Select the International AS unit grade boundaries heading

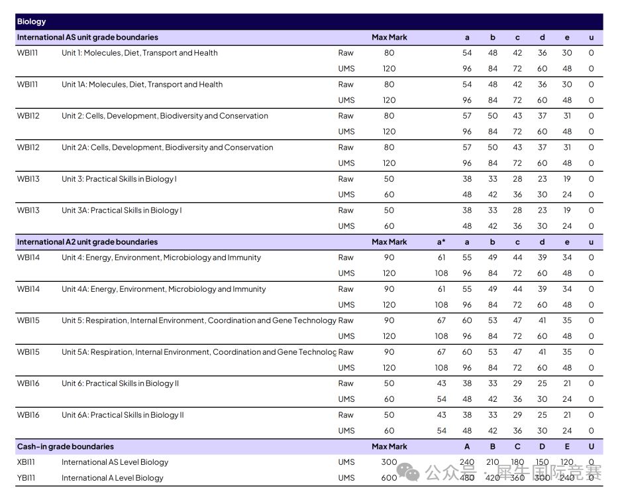(87, 37)
